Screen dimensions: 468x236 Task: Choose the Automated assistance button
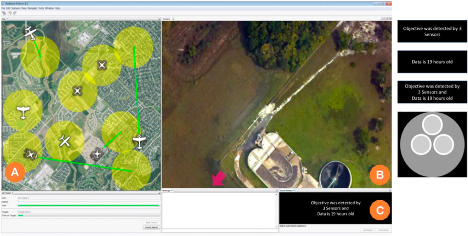(367, 230)
